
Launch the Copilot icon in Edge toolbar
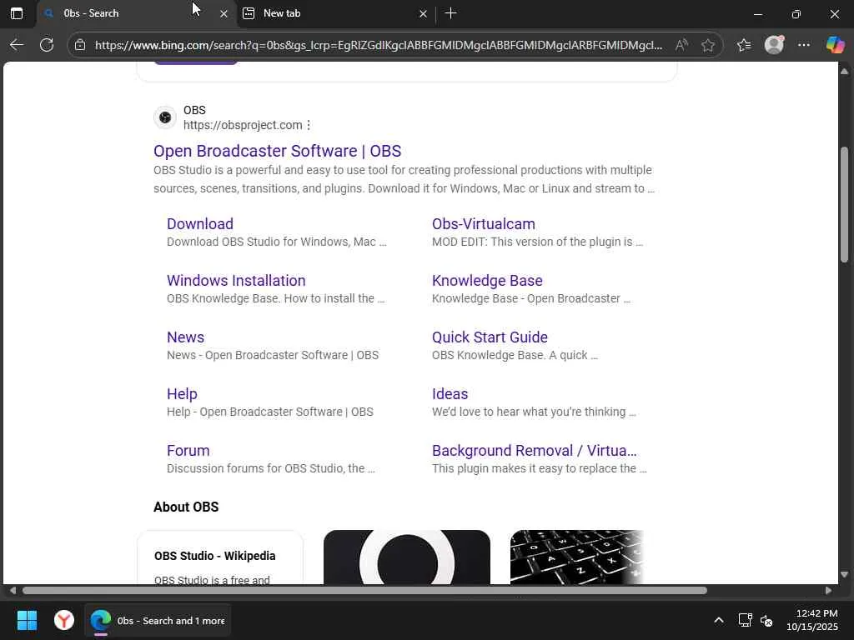[x=835, y=45]
